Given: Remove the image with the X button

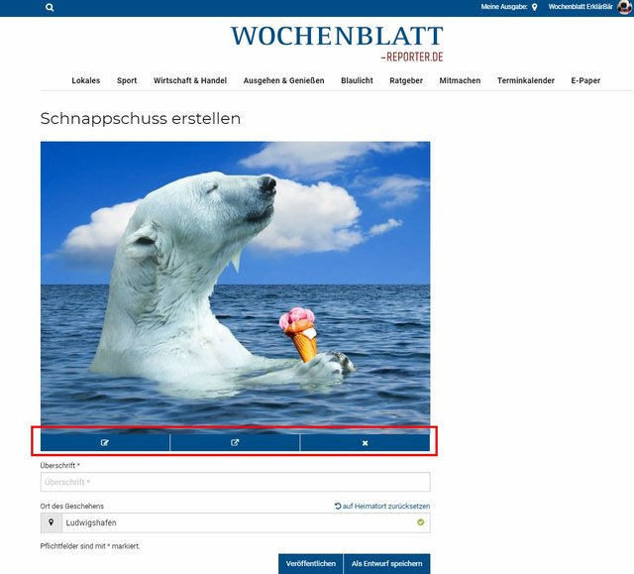Looking at the screenshot, I should pyautogui.click(x=366, y=442).
